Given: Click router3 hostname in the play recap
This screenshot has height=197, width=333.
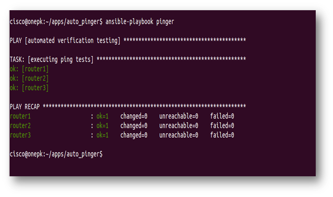Looking at the screenshot, I should (20, 135).
